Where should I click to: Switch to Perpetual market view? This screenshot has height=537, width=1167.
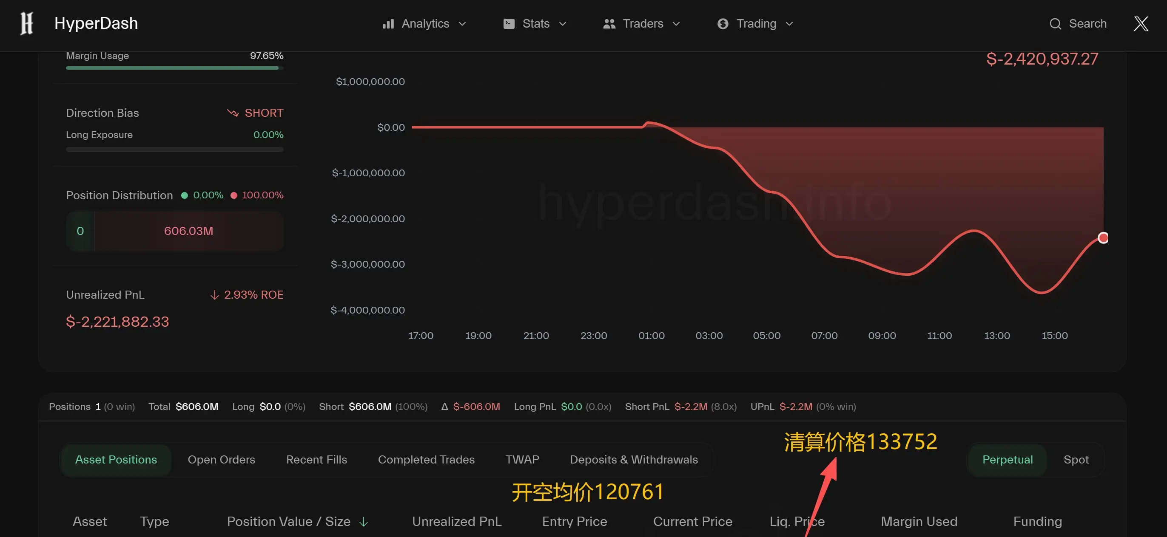(x=1007, y=460)
